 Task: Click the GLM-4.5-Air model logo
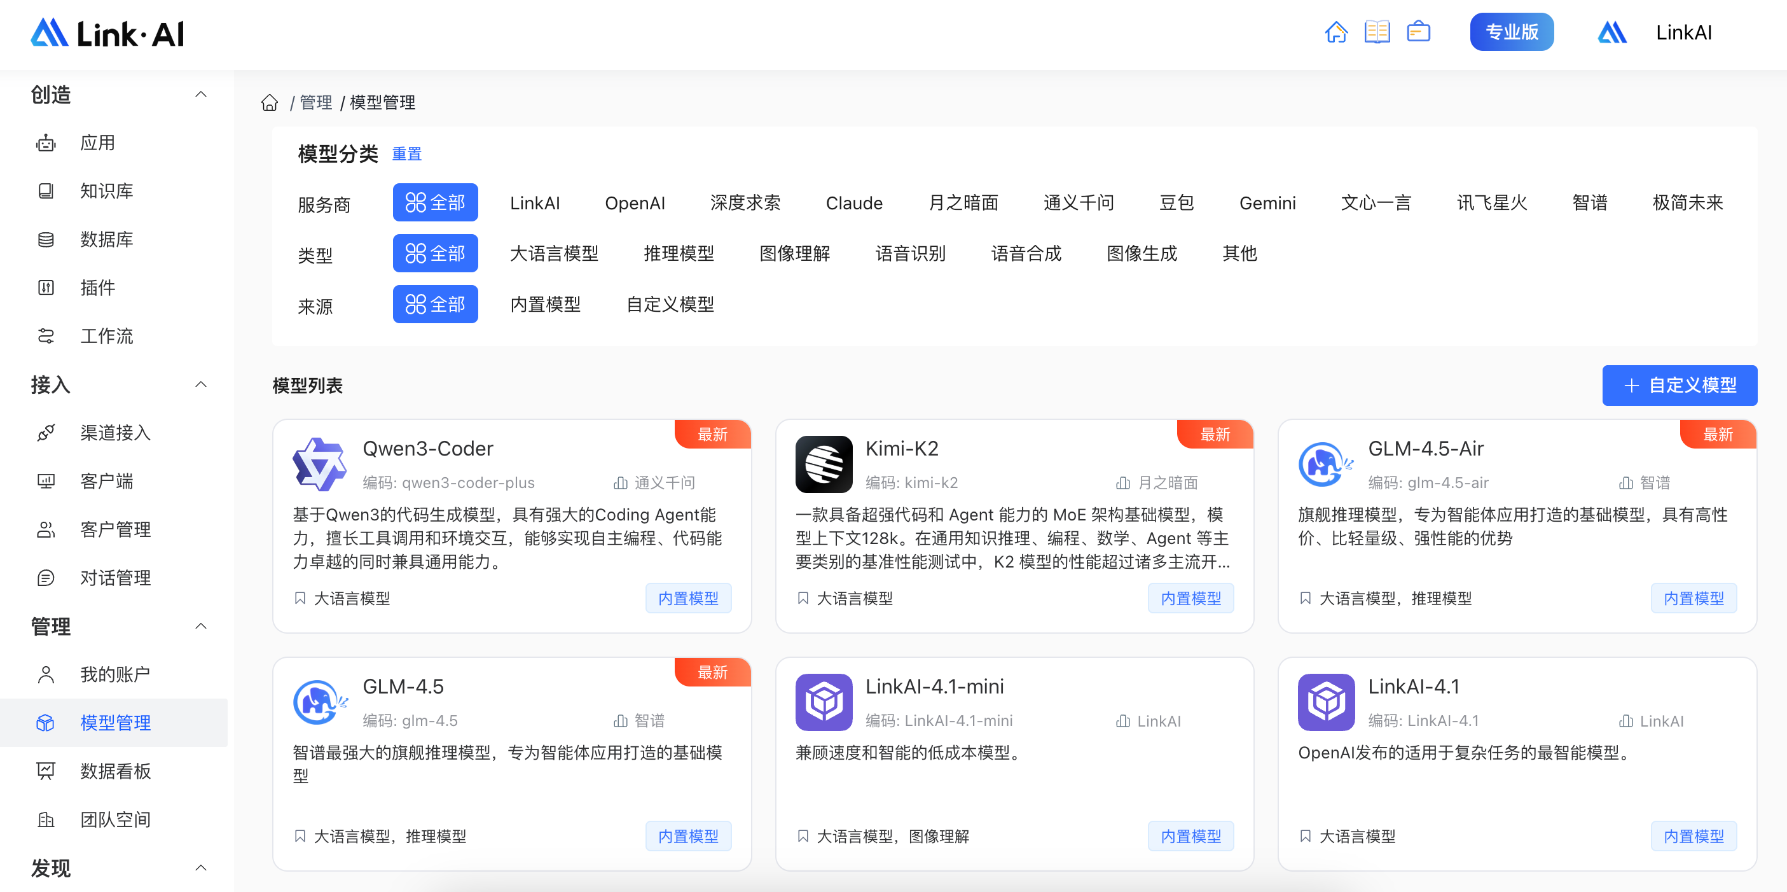(x=1326, y=464)
